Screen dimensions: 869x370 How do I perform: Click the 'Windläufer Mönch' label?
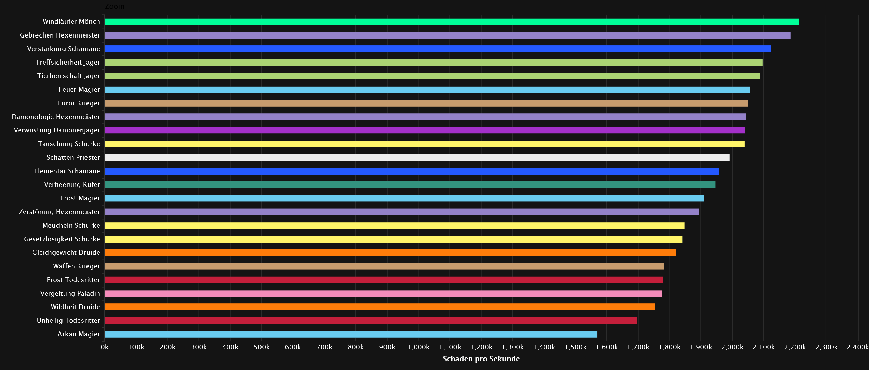[71, 21]
